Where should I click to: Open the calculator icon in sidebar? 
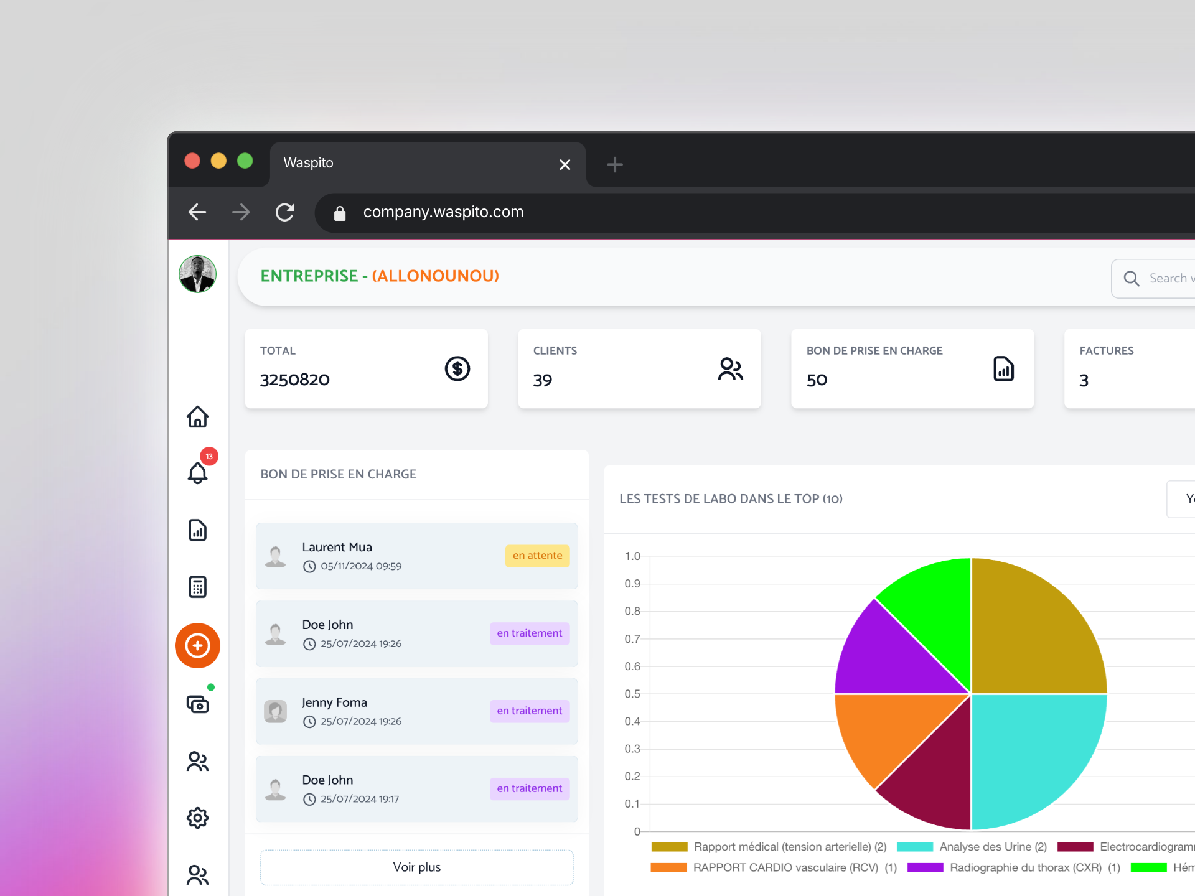coord(197,587)
